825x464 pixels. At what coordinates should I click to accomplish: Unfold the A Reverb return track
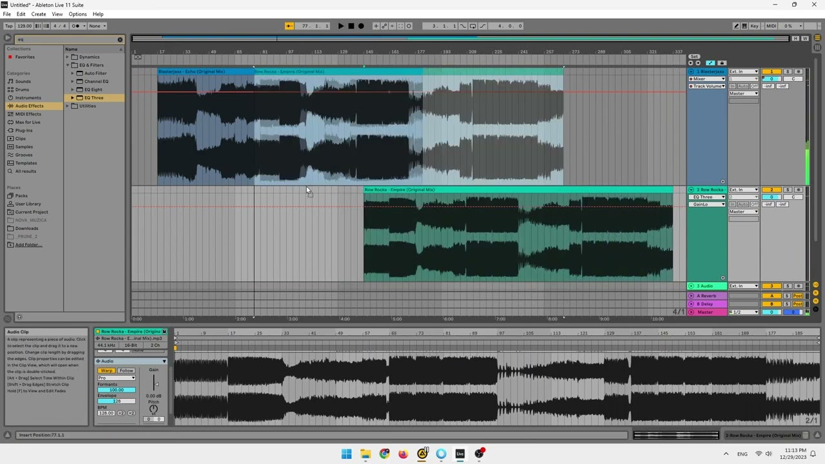pyautogui.click(x=692, y=296)
